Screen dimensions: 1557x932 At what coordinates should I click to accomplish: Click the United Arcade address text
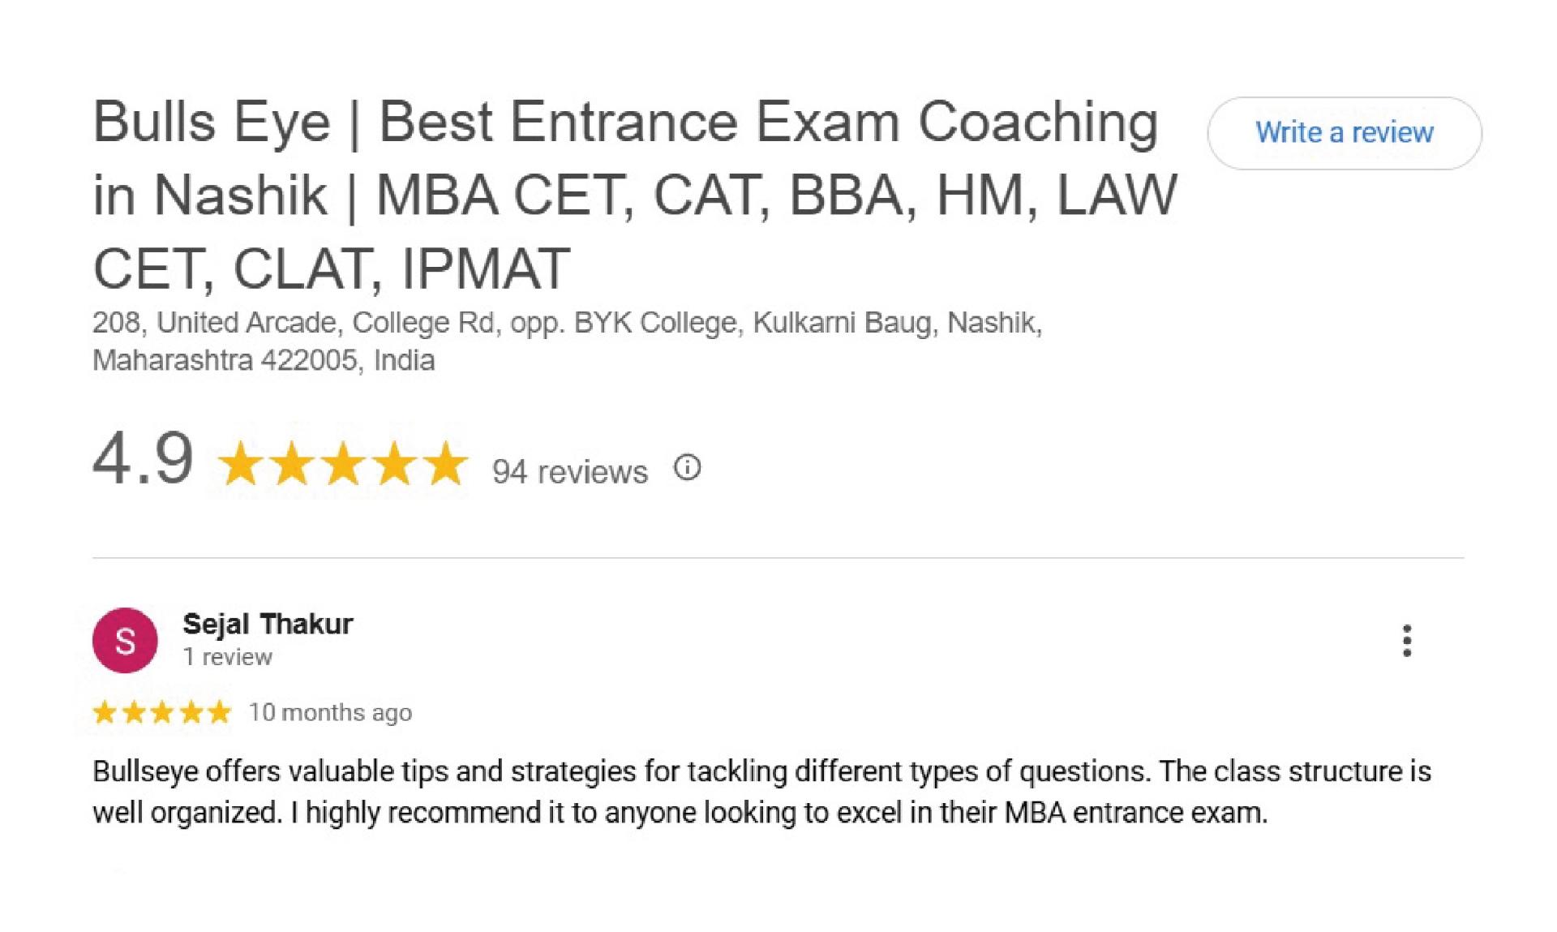click(x=567, y=341)
